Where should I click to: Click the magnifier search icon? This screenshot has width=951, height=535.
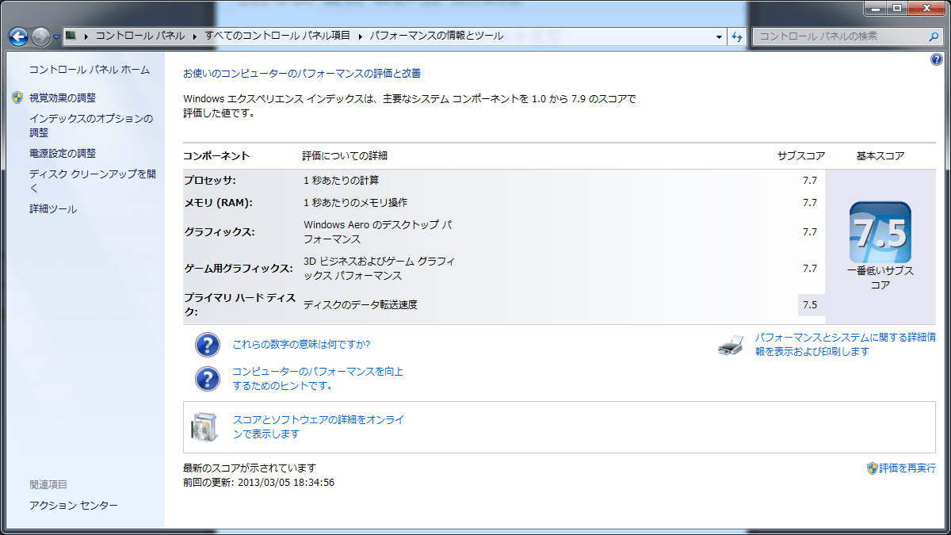pyautogui.click(x=934, y=36)
